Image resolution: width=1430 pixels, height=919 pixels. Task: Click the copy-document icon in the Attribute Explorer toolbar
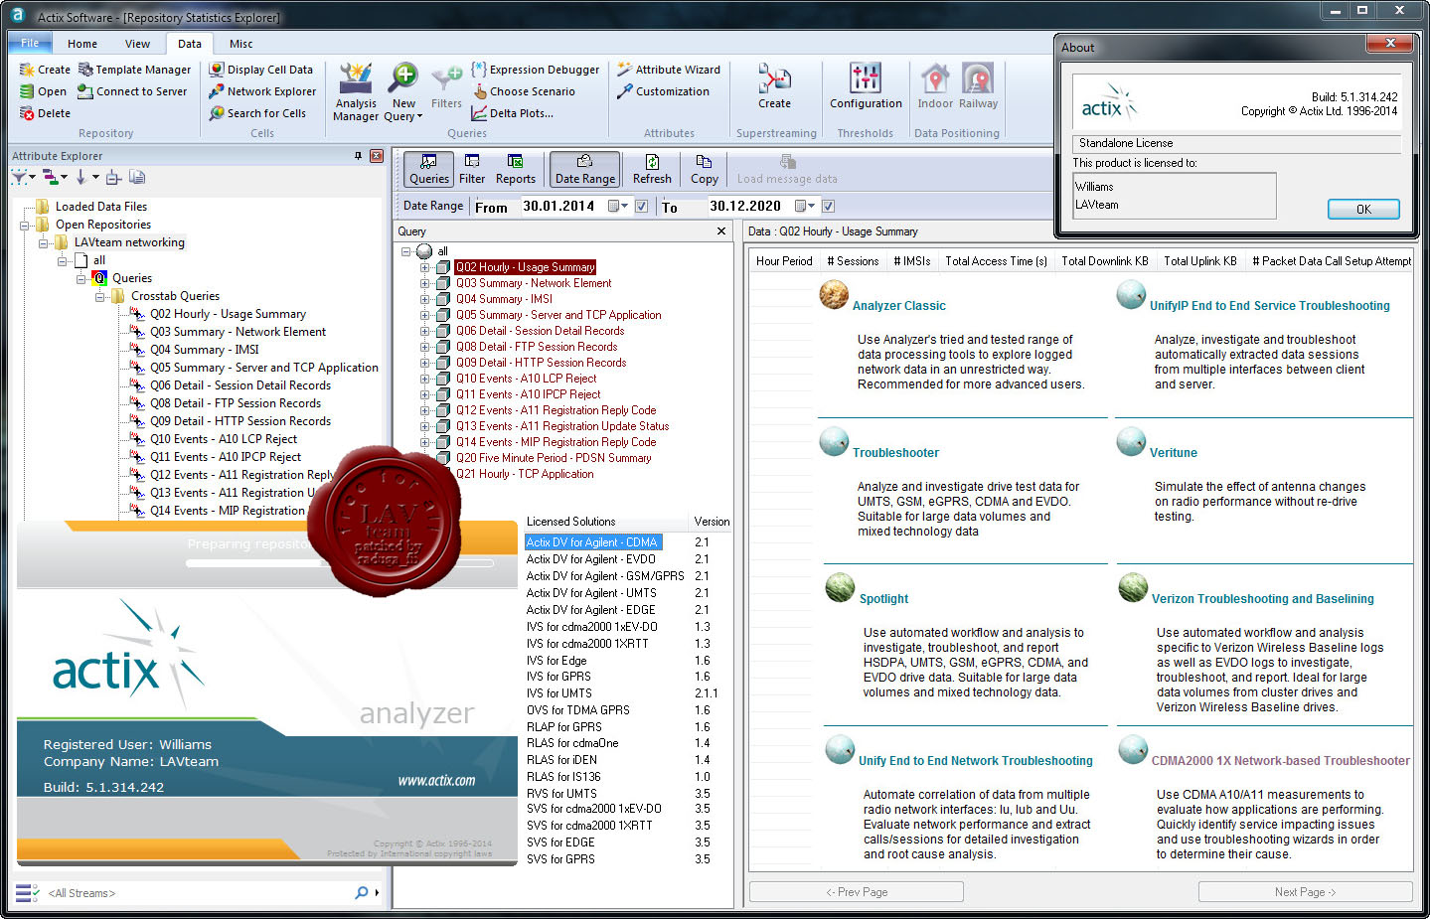pyautogui.click(x=137, y=177)
